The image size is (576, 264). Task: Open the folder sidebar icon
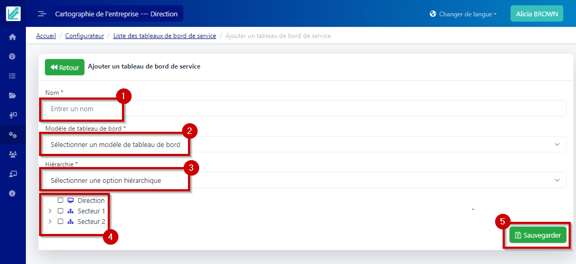13,95
